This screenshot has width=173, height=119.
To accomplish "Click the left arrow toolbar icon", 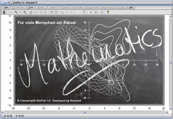I will 72,12.
